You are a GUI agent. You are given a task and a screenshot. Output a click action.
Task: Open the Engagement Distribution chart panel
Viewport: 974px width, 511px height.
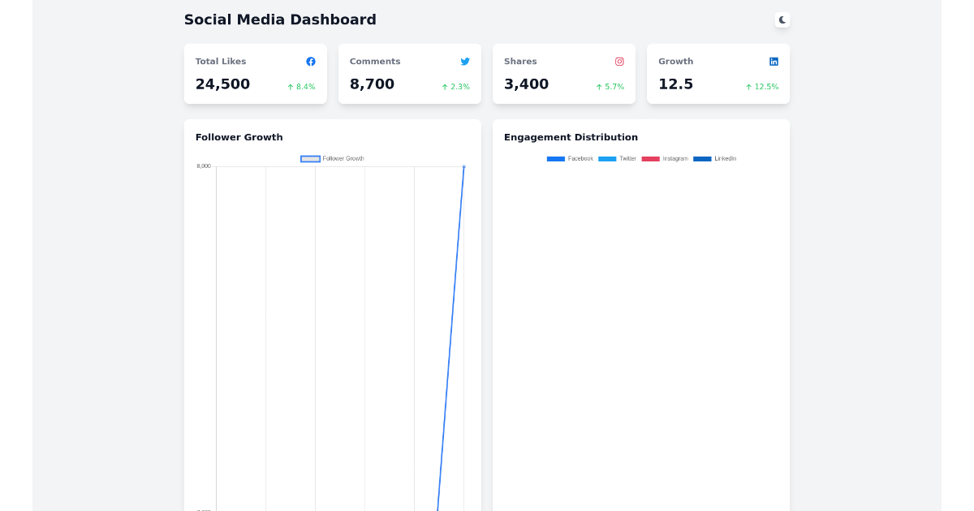tap(571, 137)
